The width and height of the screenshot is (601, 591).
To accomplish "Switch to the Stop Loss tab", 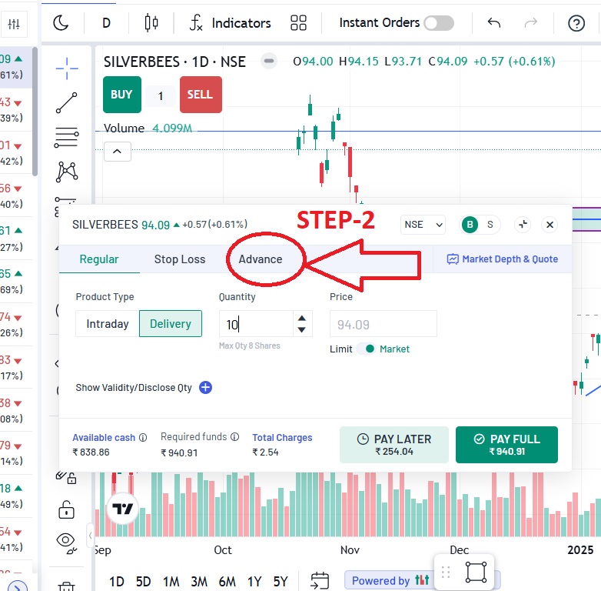I will coord(180,259).
